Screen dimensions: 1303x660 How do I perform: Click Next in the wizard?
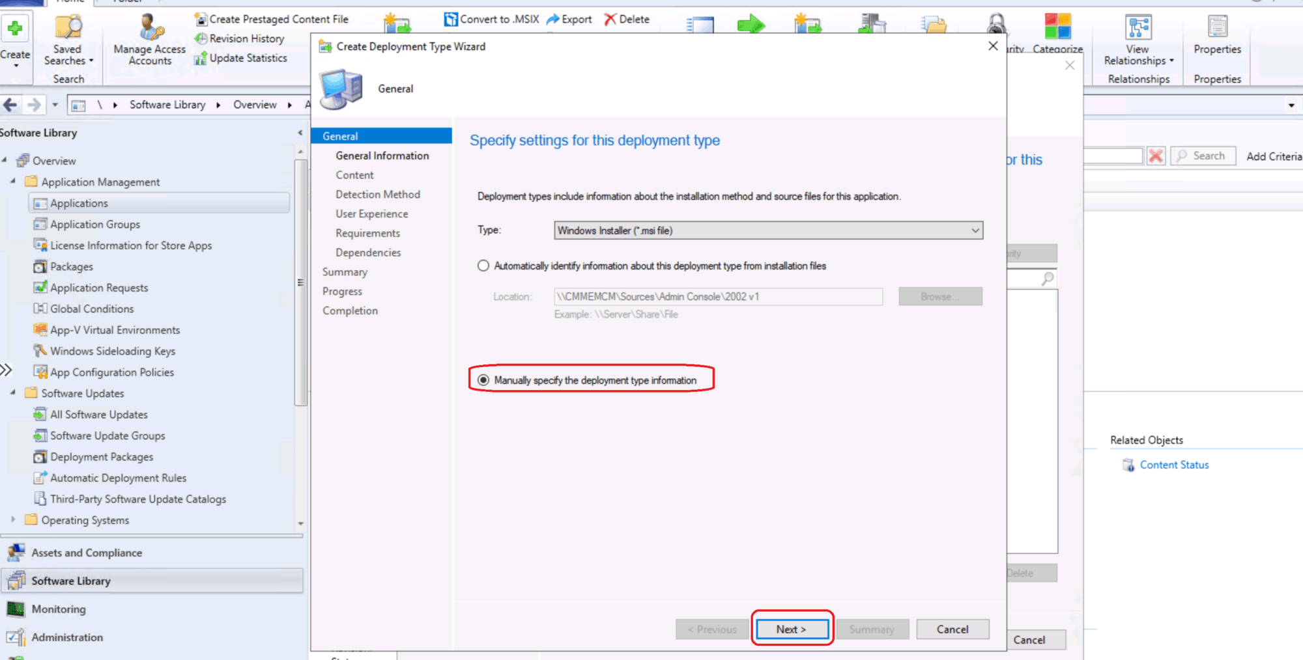(x=792, y=629)
